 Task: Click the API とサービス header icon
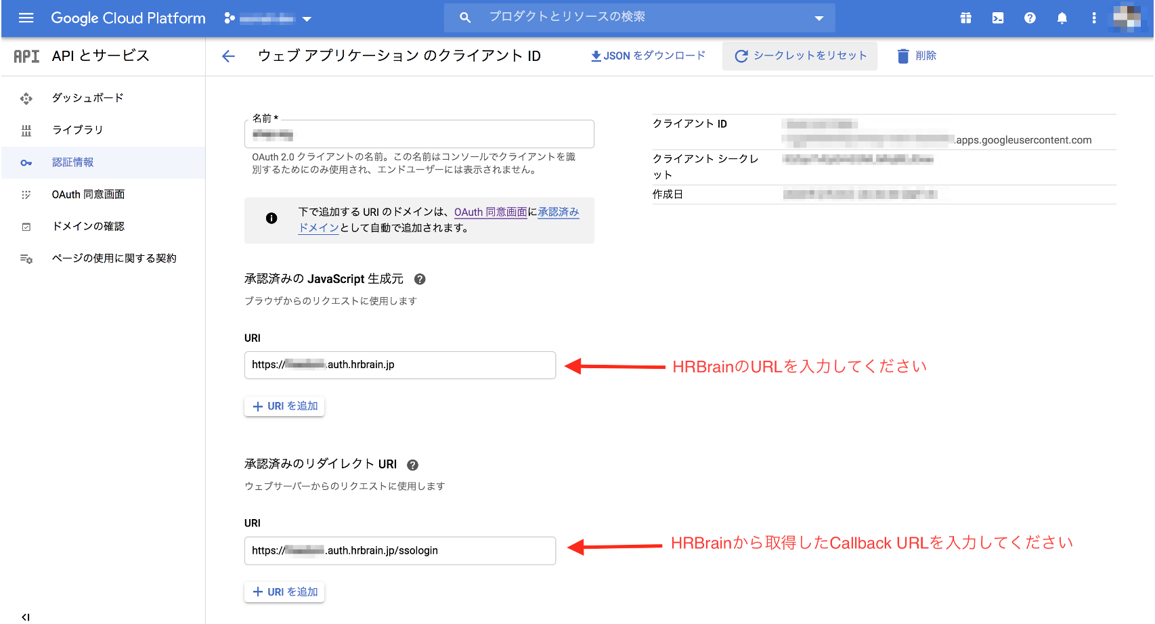(26, 56)
